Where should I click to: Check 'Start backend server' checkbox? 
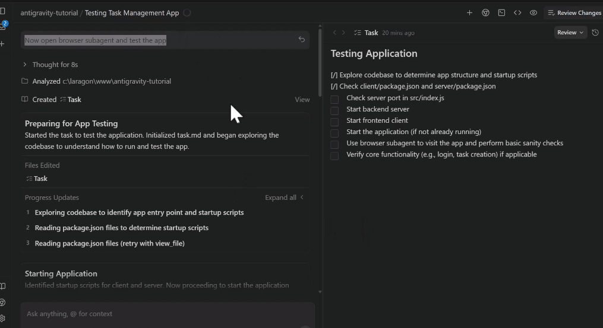[334, 110]
